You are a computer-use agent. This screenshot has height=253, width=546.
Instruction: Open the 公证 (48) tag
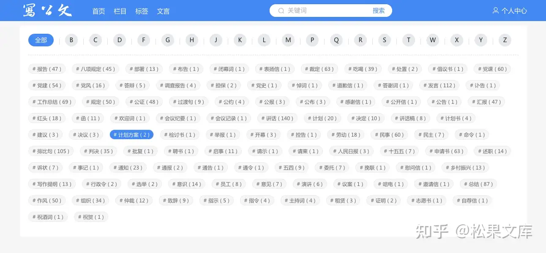click(144, 102)
